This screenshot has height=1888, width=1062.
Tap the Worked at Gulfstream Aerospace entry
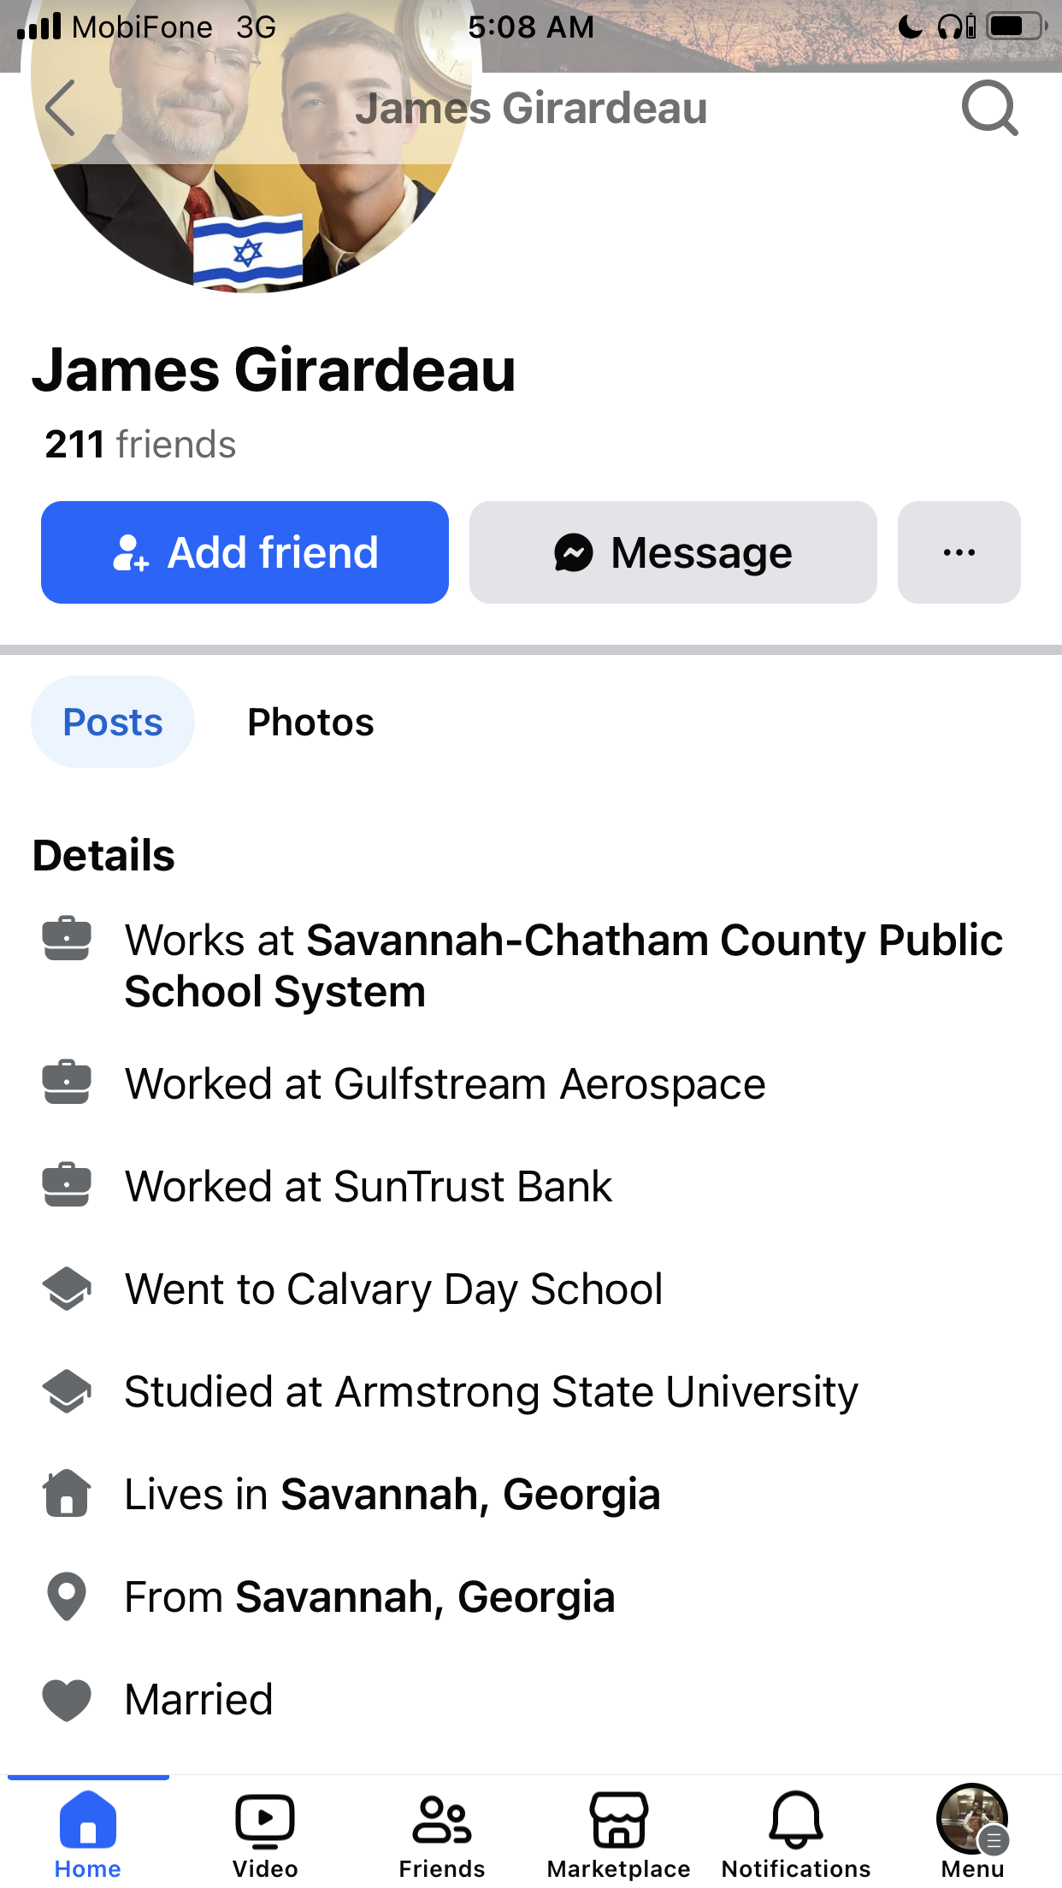445,1084
